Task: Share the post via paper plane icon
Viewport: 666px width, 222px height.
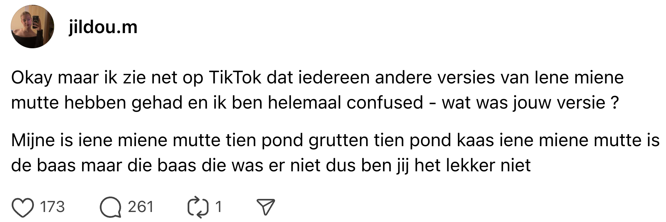Action: pos(266,207)
